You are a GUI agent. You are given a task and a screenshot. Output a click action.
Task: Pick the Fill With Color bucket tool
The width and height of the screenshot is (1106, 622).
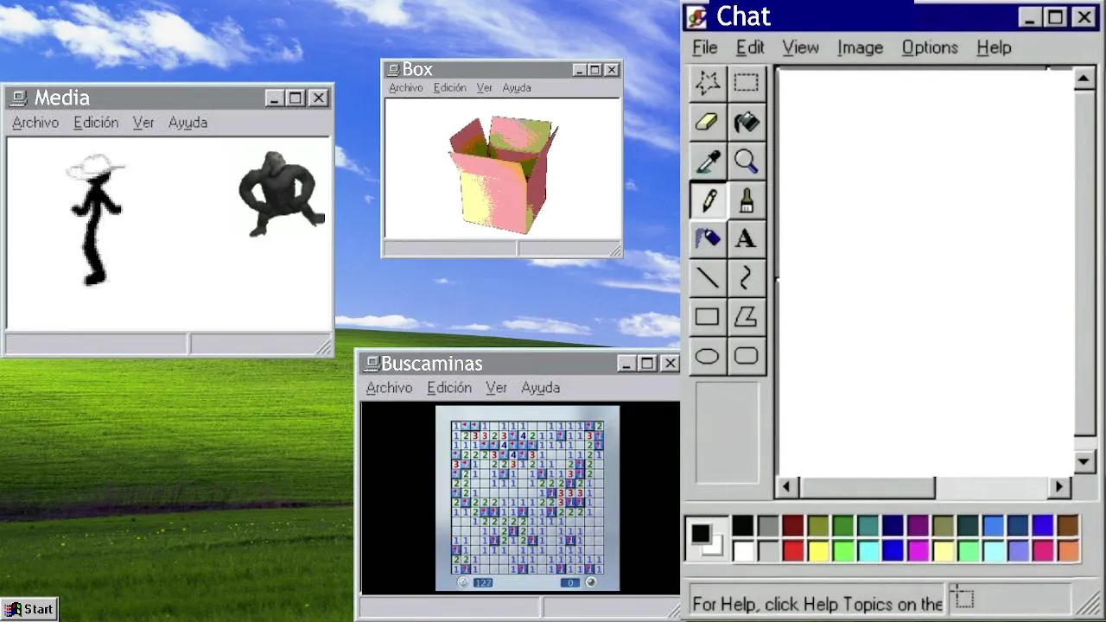pos(746,122)
